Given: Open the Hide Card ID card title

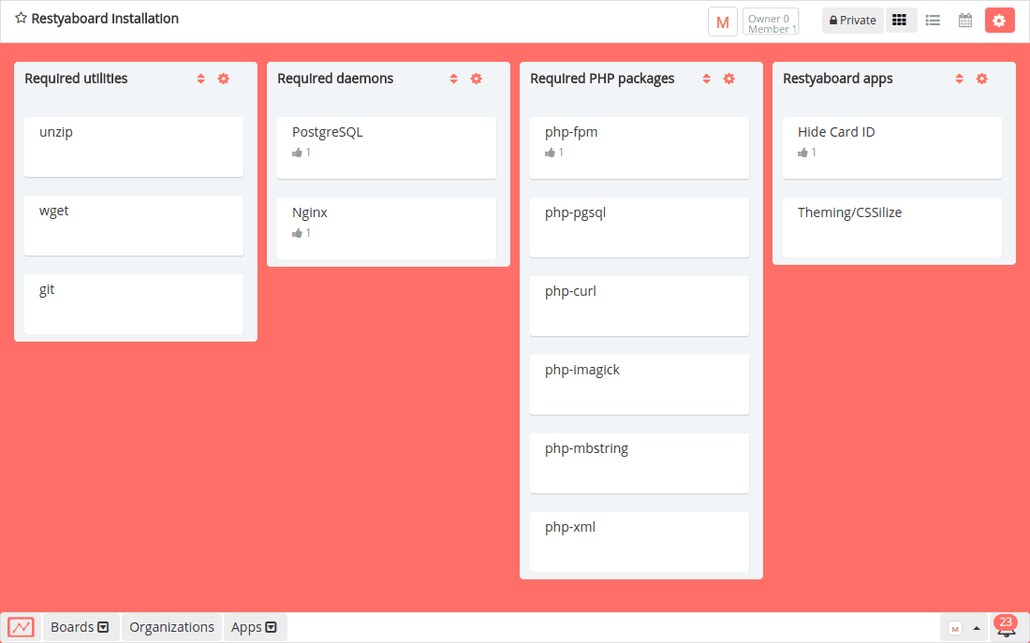Looking at the screenshot, I should (x=836, y=132).
